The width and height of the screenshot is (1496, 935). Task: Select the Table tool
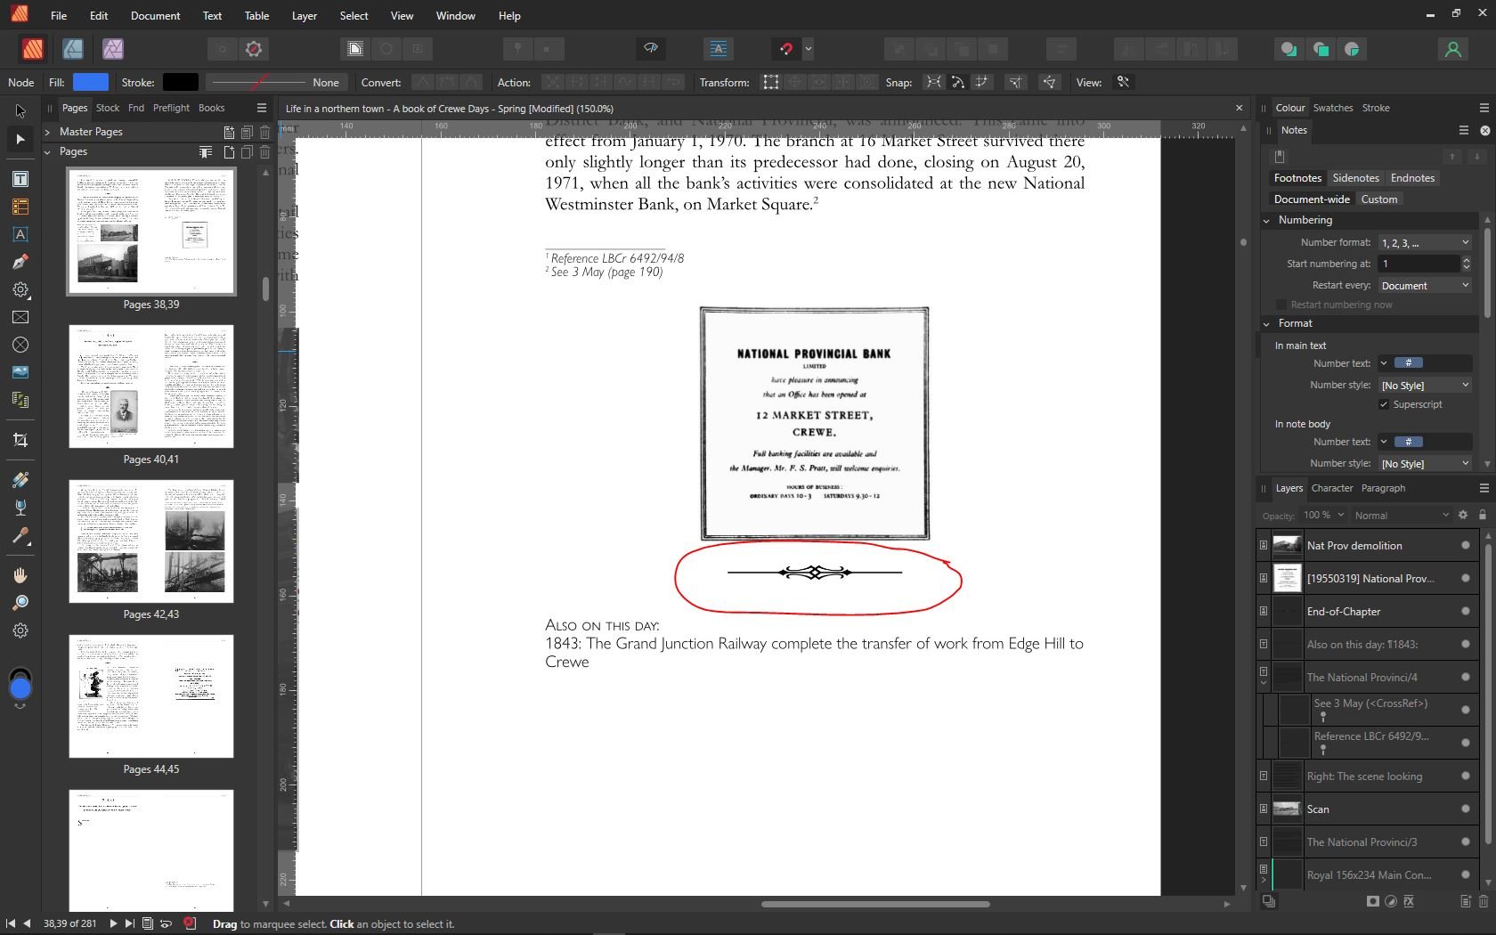[20, 207]
